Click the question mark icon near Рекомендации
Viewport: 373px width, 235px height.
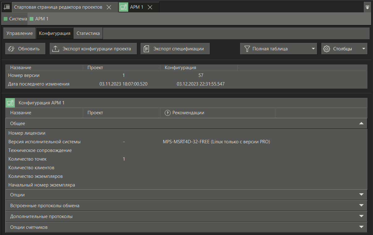click(168, 113)
